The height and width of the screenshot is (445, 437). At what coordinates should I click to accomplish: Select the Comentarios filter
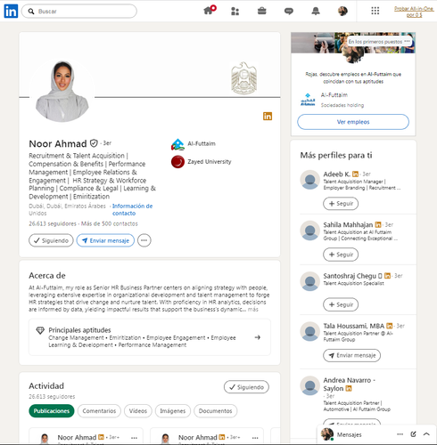click(99, 411)
